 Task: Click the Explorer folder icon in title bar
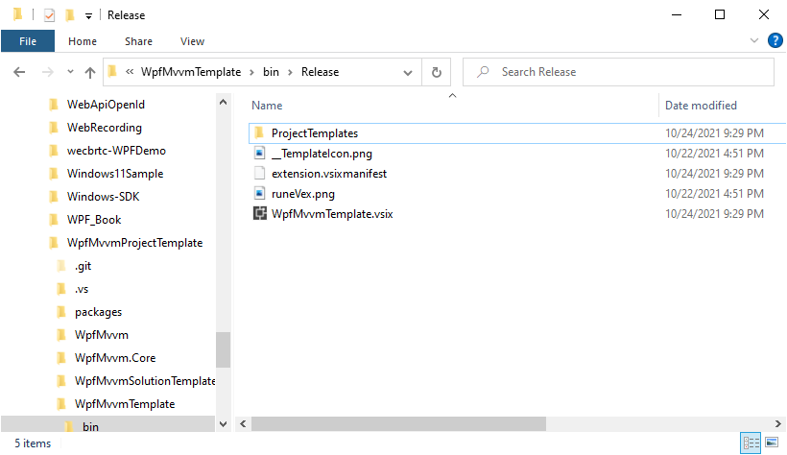point(17,14)
